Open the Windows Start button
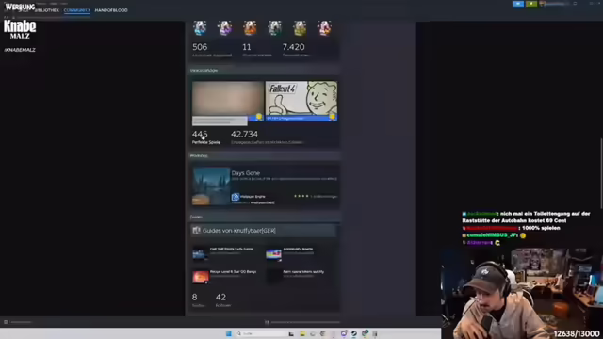The height and width of the screenshot is (339, 603). 229,333
